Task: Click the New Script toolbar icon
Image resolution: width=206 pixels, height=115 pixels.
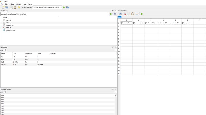Action: click(x=3, y=7)
